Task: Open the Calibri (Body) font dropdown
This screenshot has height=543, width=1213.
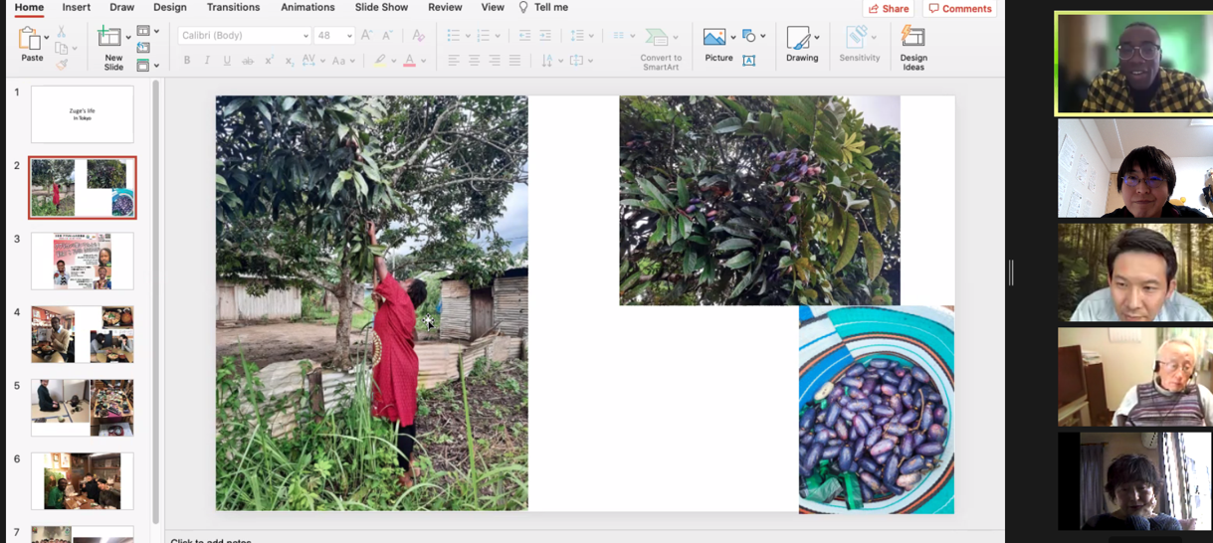Action: [x=304, y=36]
